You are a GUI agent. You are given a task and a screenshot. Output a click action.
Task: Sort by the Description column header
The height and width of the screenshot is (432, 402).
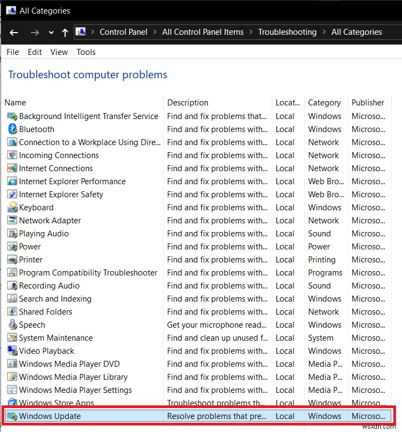188,103
